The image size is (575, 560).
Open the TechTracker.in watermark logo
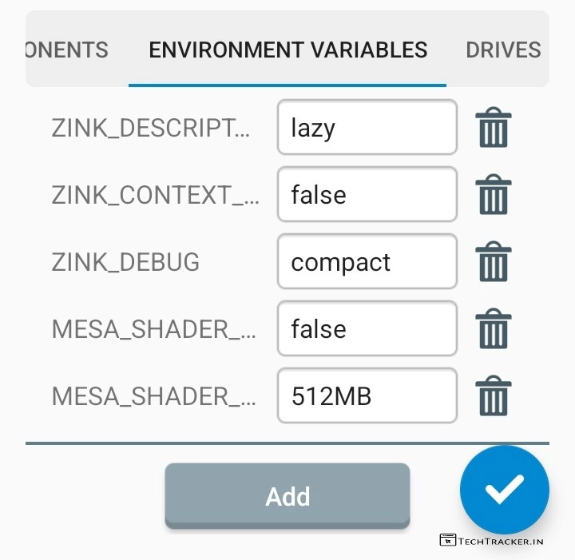pos(492,540)
